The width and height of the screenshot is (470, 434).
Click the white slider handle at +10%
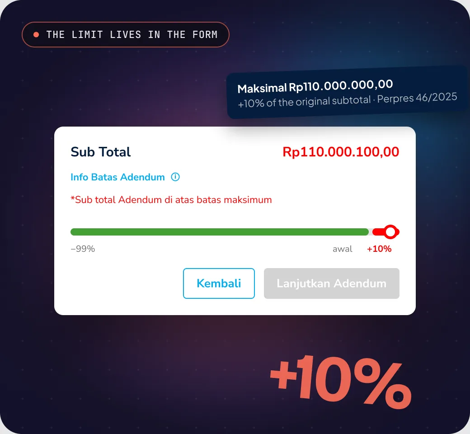[x=390, y=232]
